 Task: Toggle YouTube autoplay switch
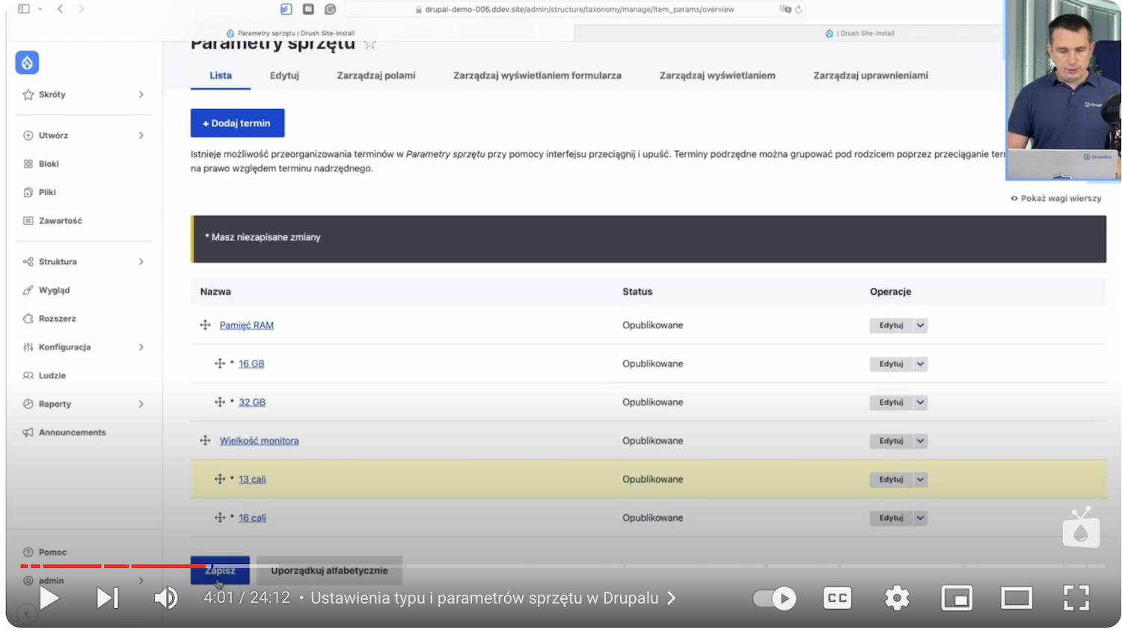coord(774,598)
